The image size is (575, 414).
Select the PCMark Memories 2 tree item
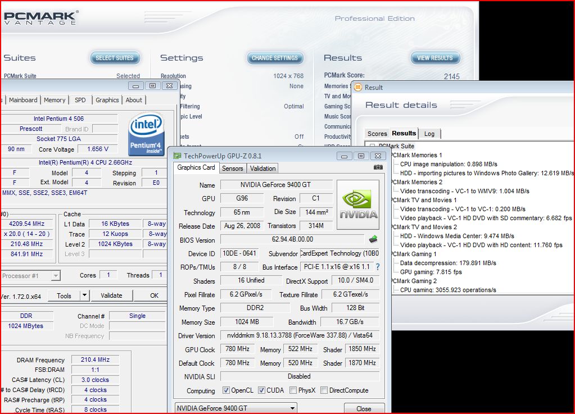click(416, 182)
